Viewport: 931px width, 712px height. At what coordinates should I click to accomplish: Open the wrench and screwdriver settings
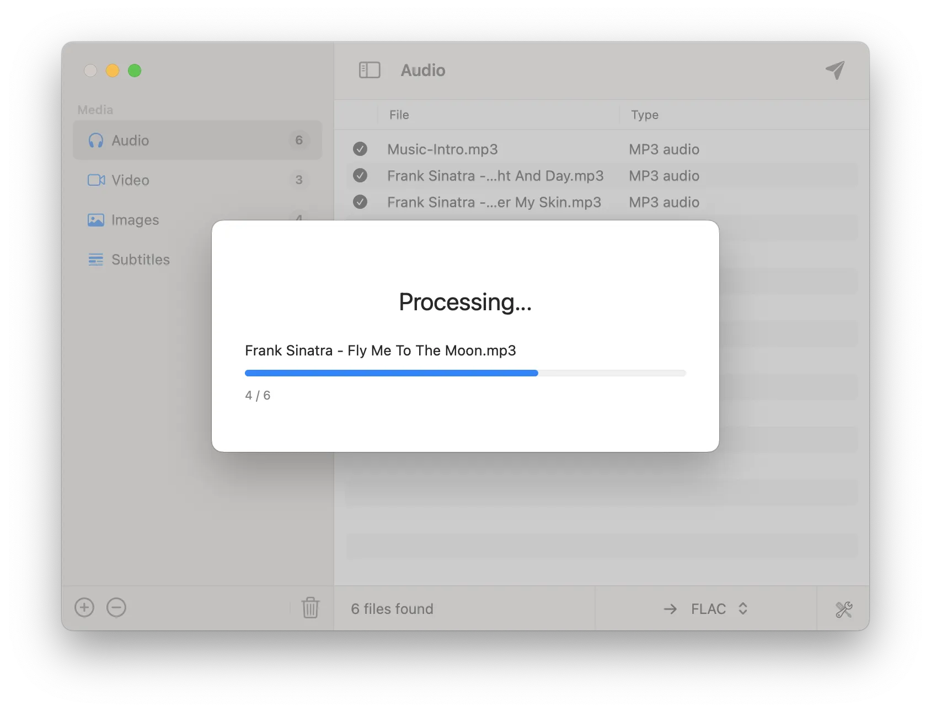pyautogui.click(x=843, y=609)
